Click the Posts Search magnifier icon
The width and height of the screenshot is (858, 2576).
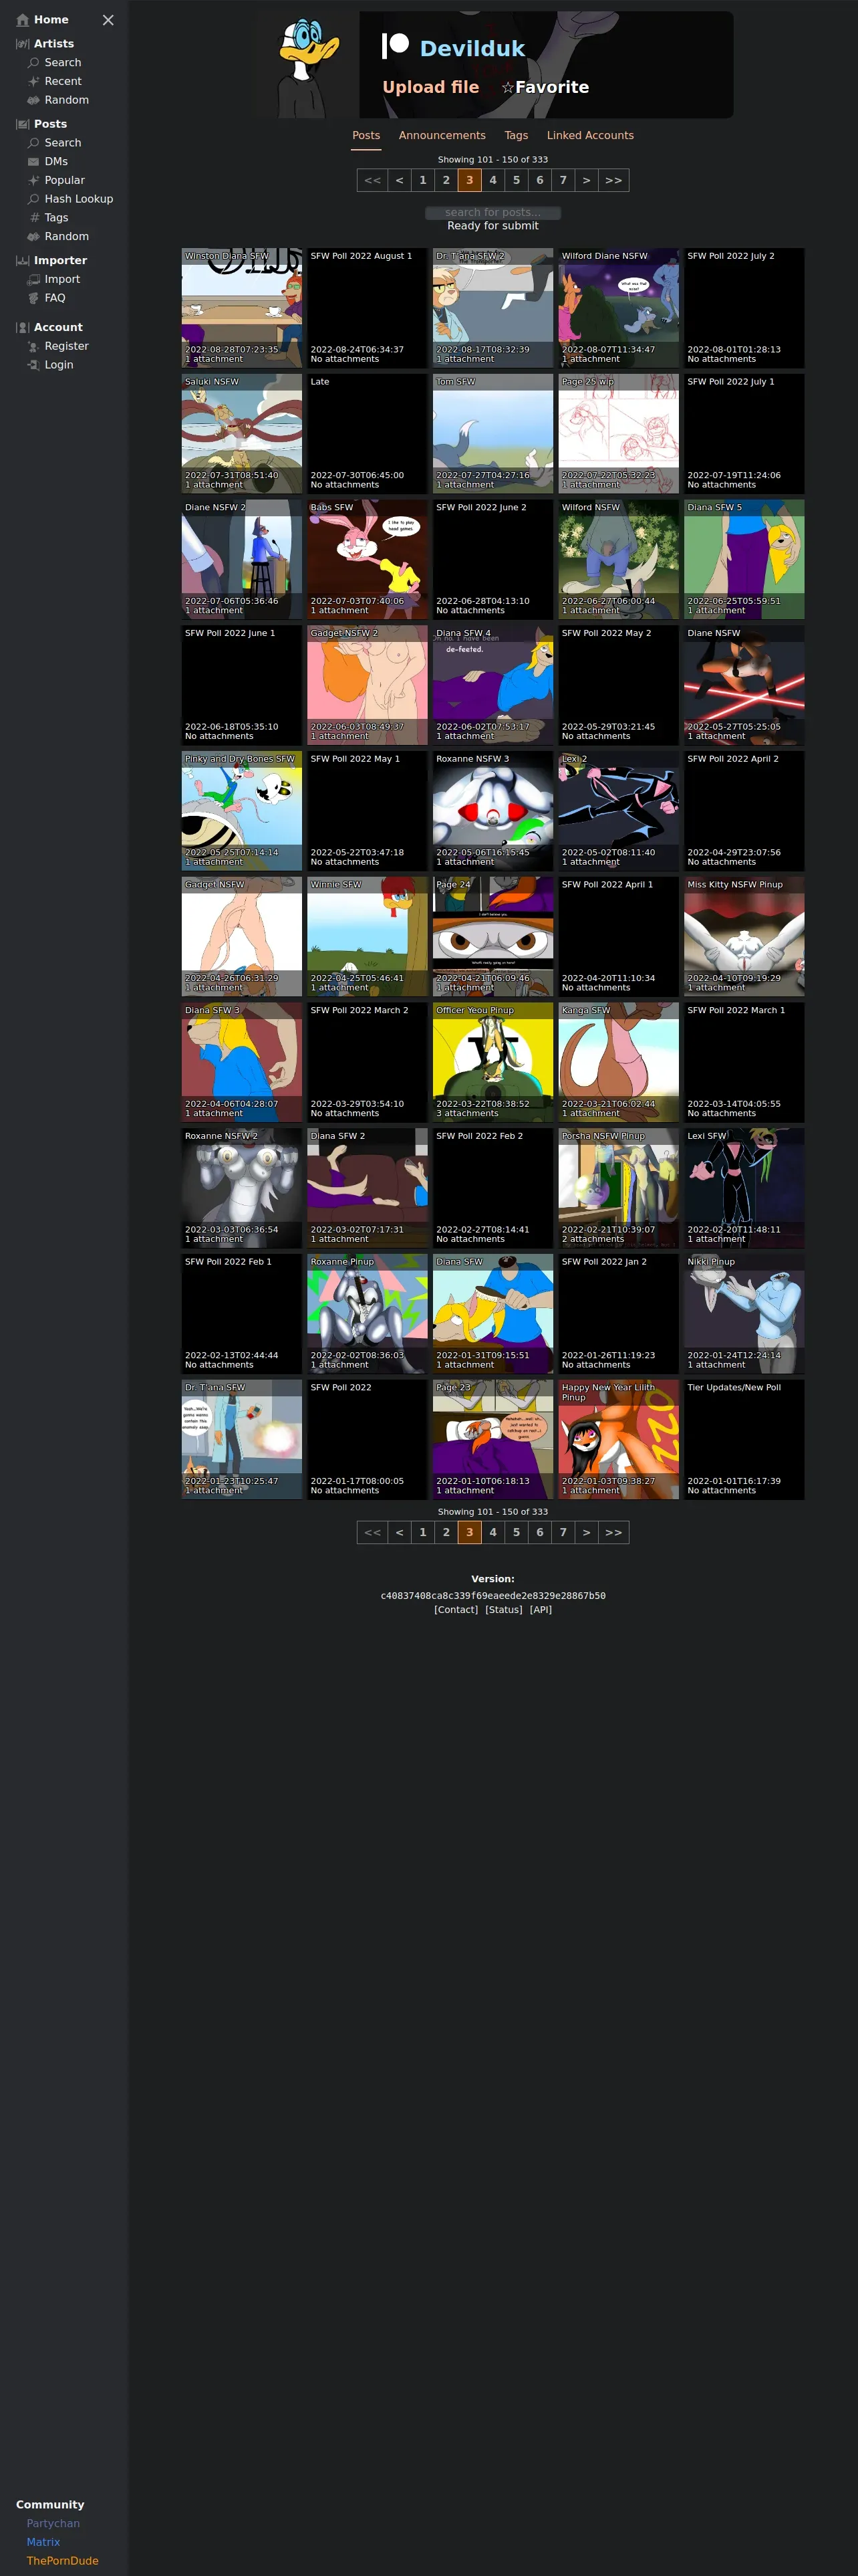tap(34, 143)
